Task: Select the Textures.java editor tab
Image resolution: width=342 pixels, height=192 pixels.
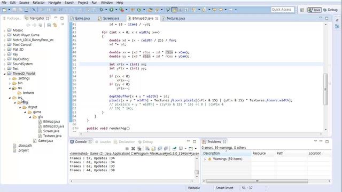Action: tap(174, 18)
